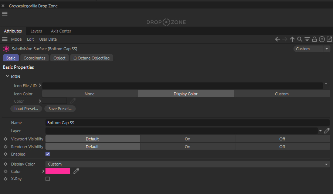Set Viewport Visibility to Default
This screenshot has height=194, width=333.
[93, 139]
